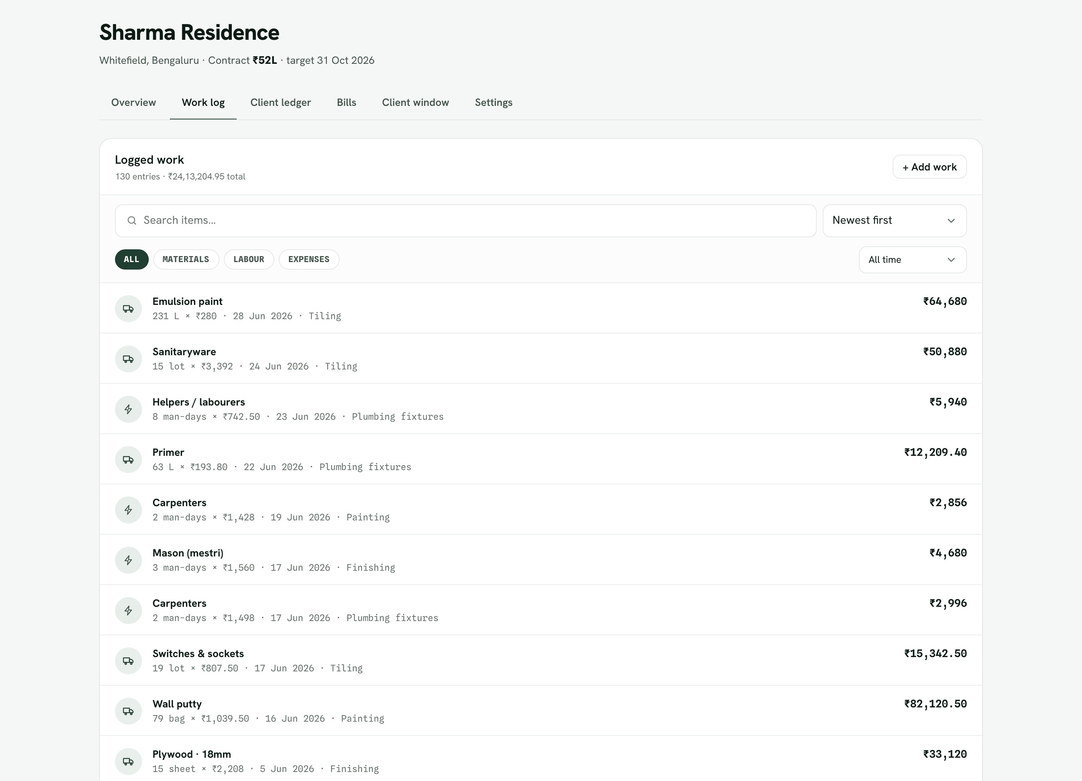
Task: Open the Switches & sockets entry
Action: [x=541, y=660]
